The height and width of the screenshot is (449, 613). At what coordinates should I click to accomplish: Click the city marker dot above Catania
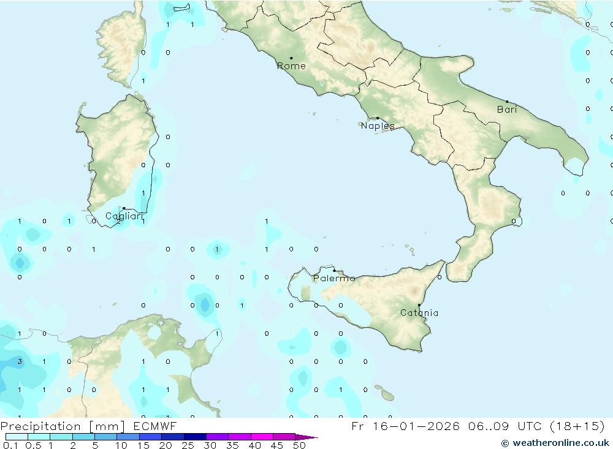point(419,305)
